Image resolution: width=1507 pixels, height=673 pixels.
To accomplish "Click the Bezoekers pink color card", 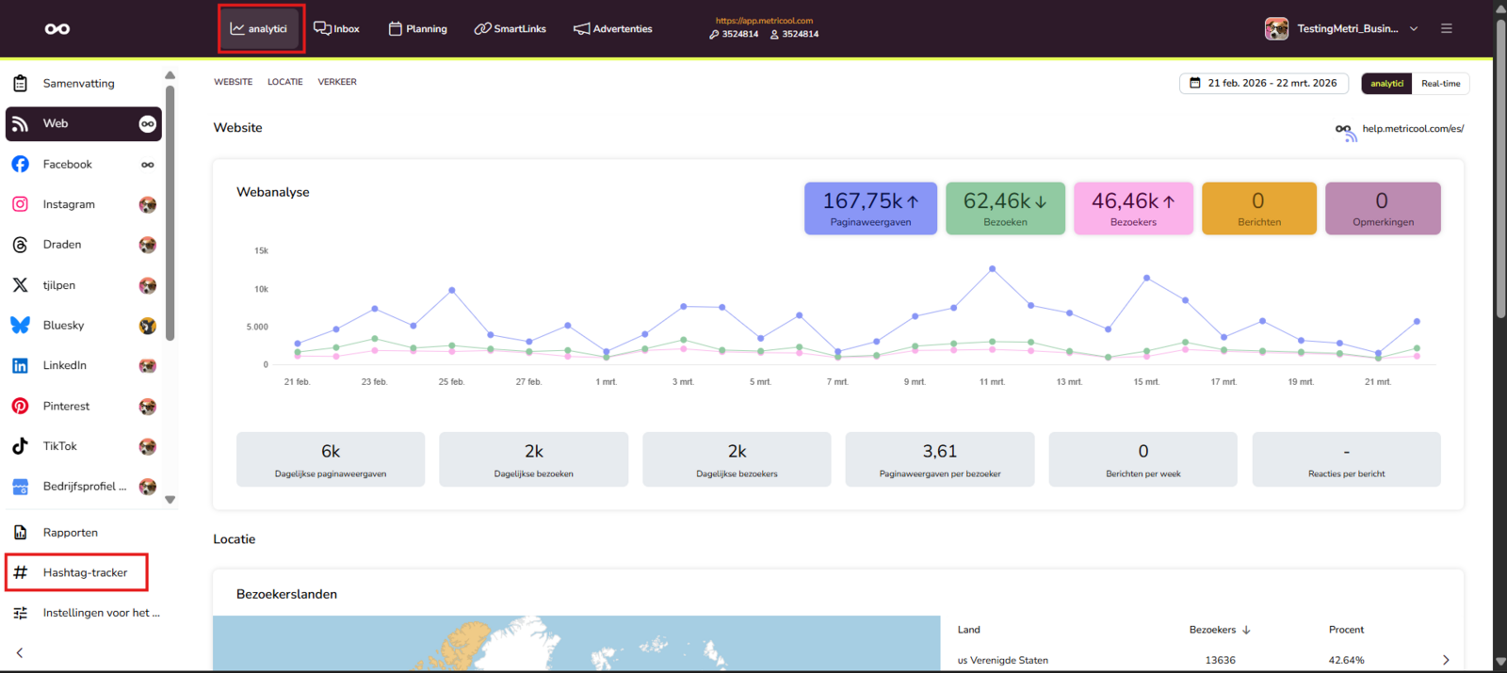I will coord(1133,208).
